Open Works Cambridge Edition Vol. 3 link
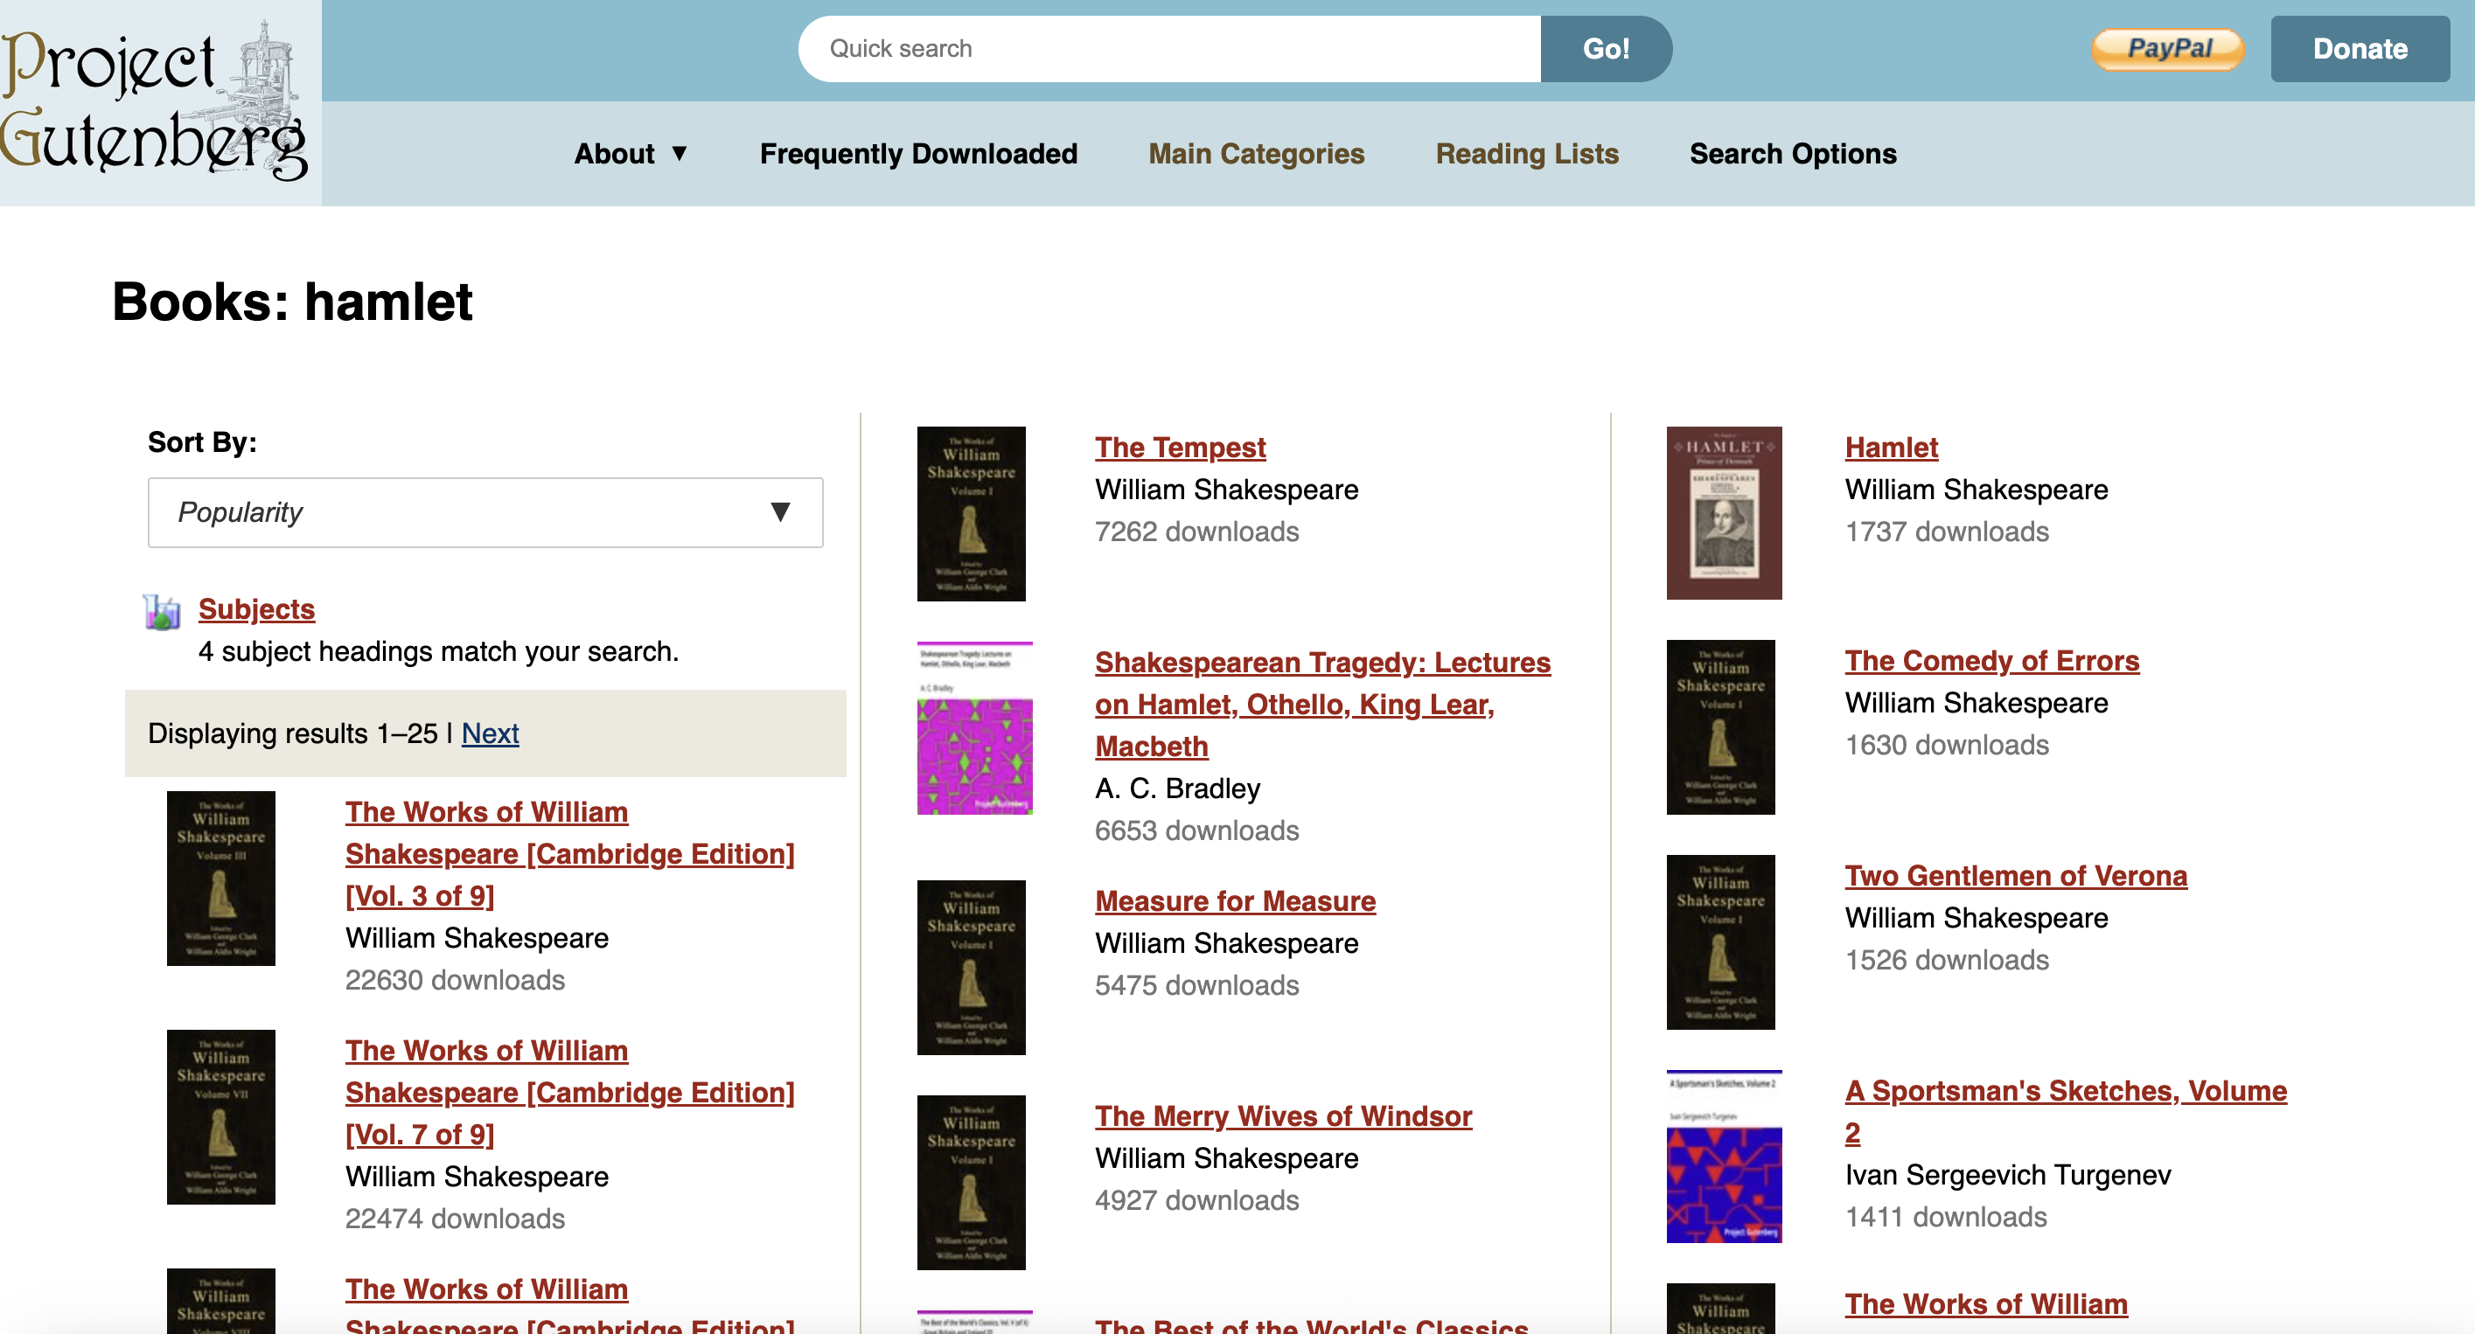 569,854
